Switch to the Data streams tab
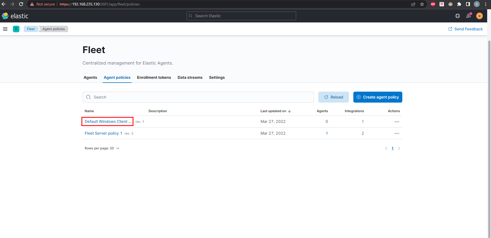This screenshot has width=491, height=238. (x=190, y=77)
